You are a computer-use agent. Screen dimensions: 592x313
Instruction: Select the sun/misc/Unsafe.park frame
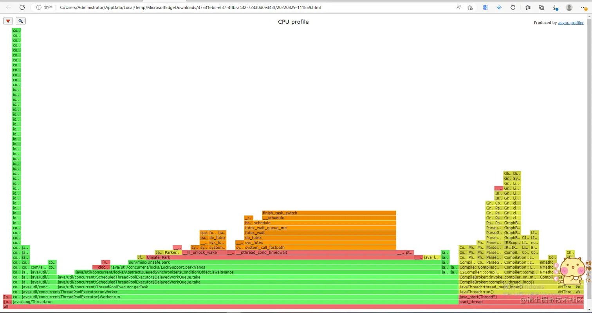click(x=284, y=262)
